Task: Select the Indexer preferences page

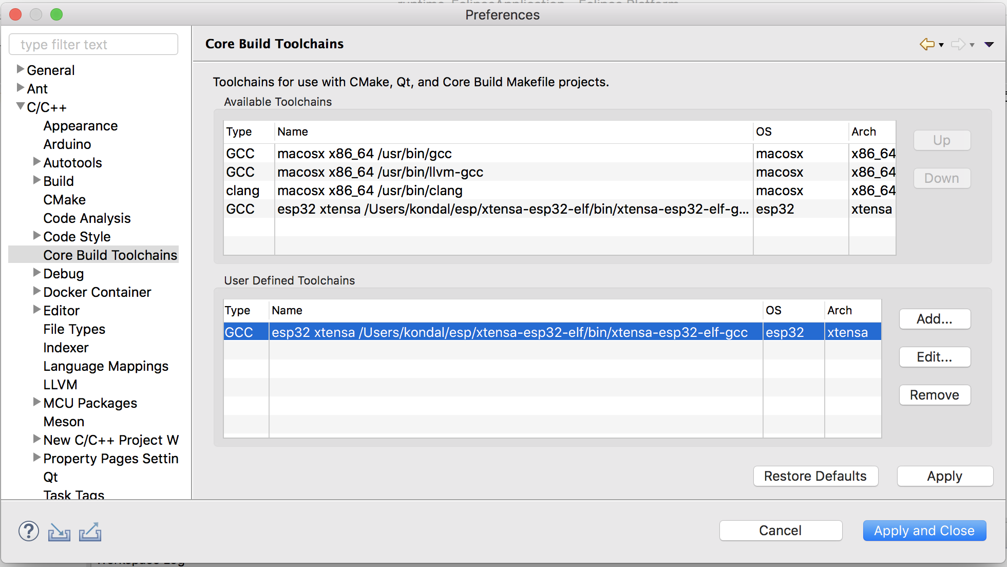Action: [x=66, y=348]
